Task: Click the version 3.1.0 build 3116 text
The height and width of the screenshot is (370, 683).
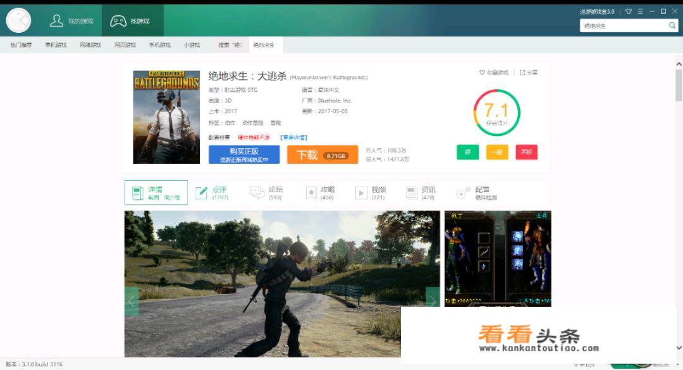Action: pyautogui.click(x=34, y=364)
